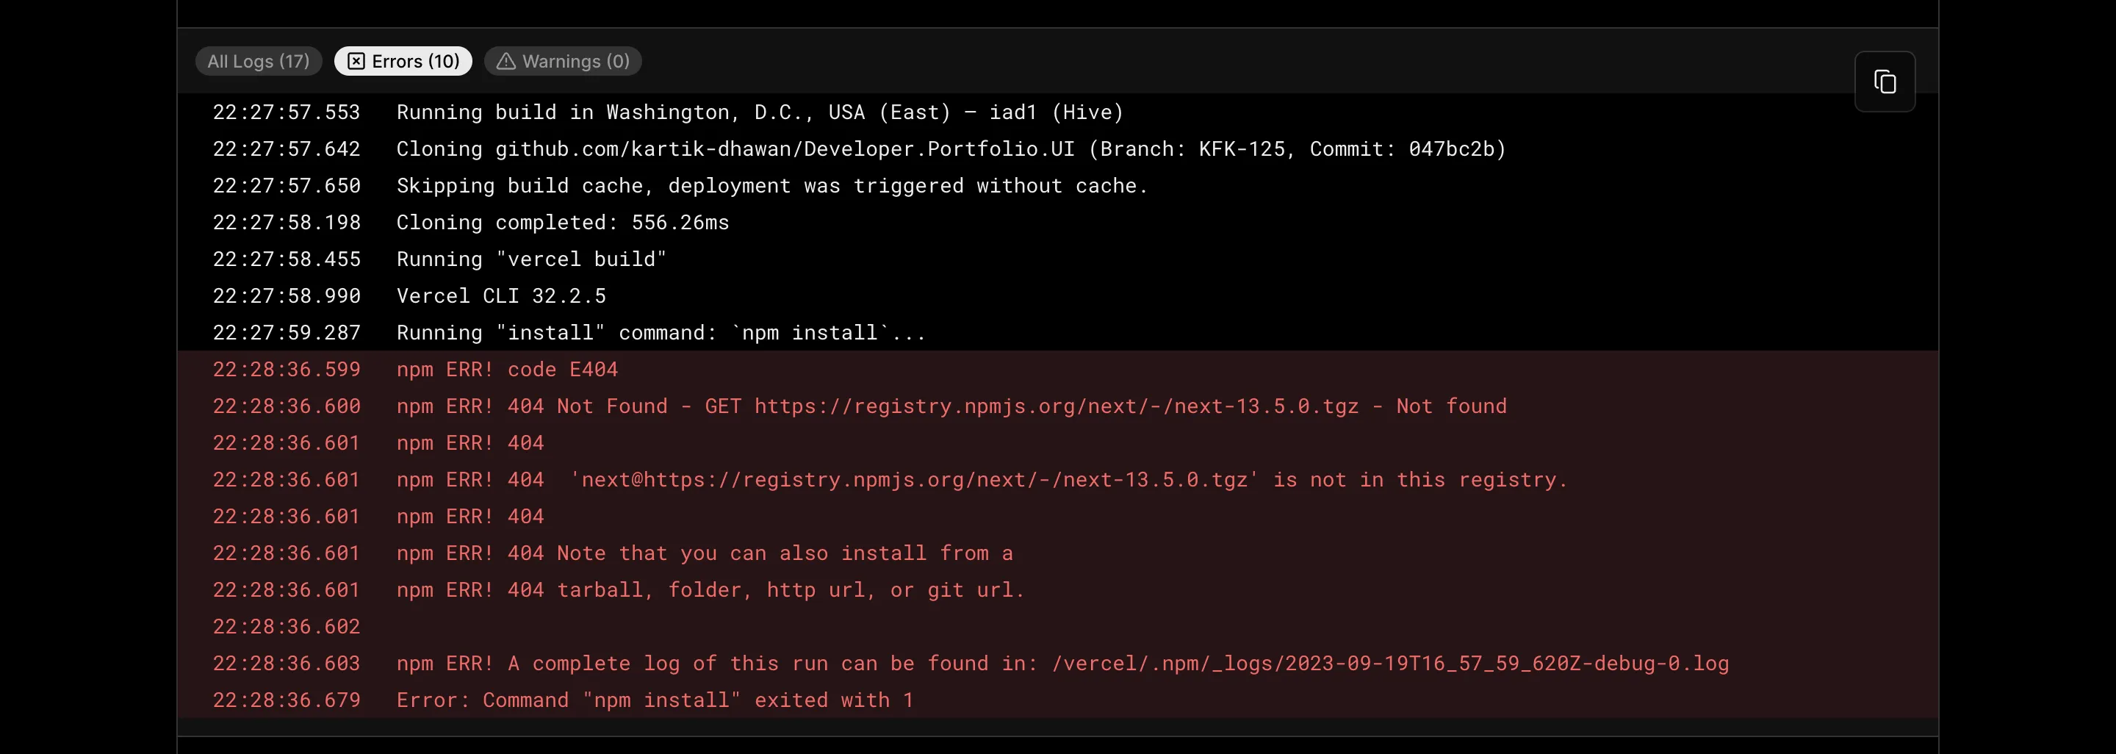Viewport: 2116px width, 754px height.
Task: Click the copy logs icon button
Action: click(x=1885, y=82)
